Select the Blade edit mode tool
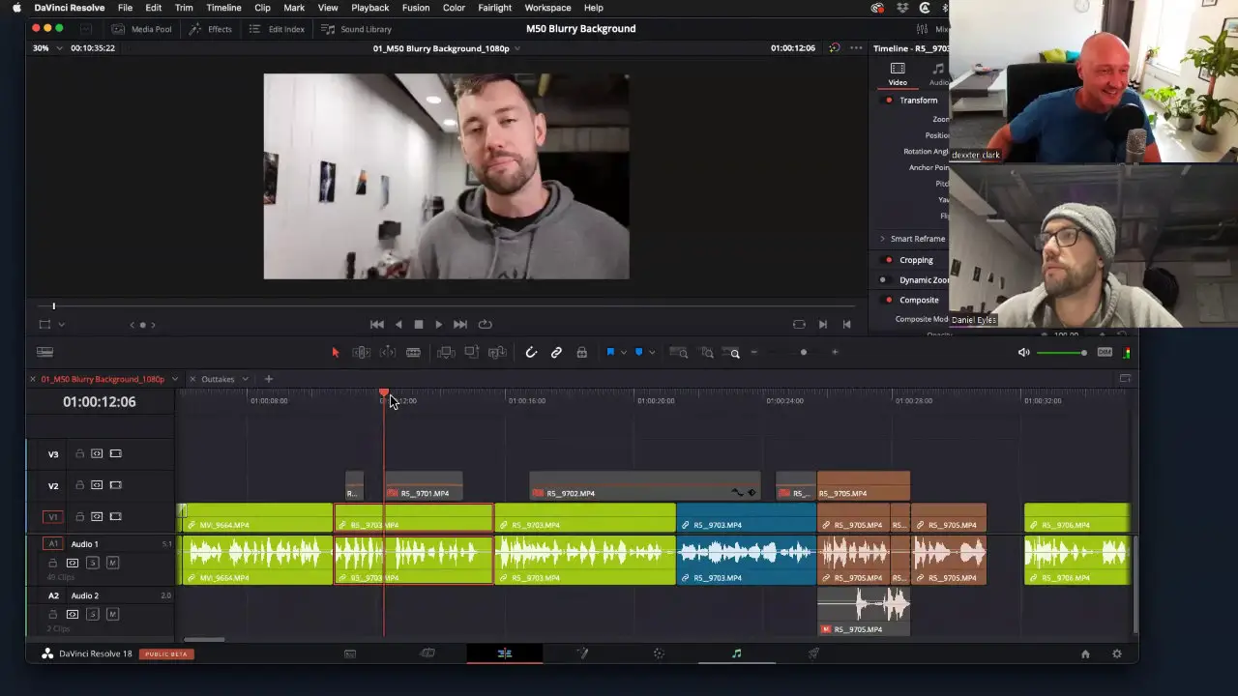1238x696 pixels. click(x=413, y=353)
